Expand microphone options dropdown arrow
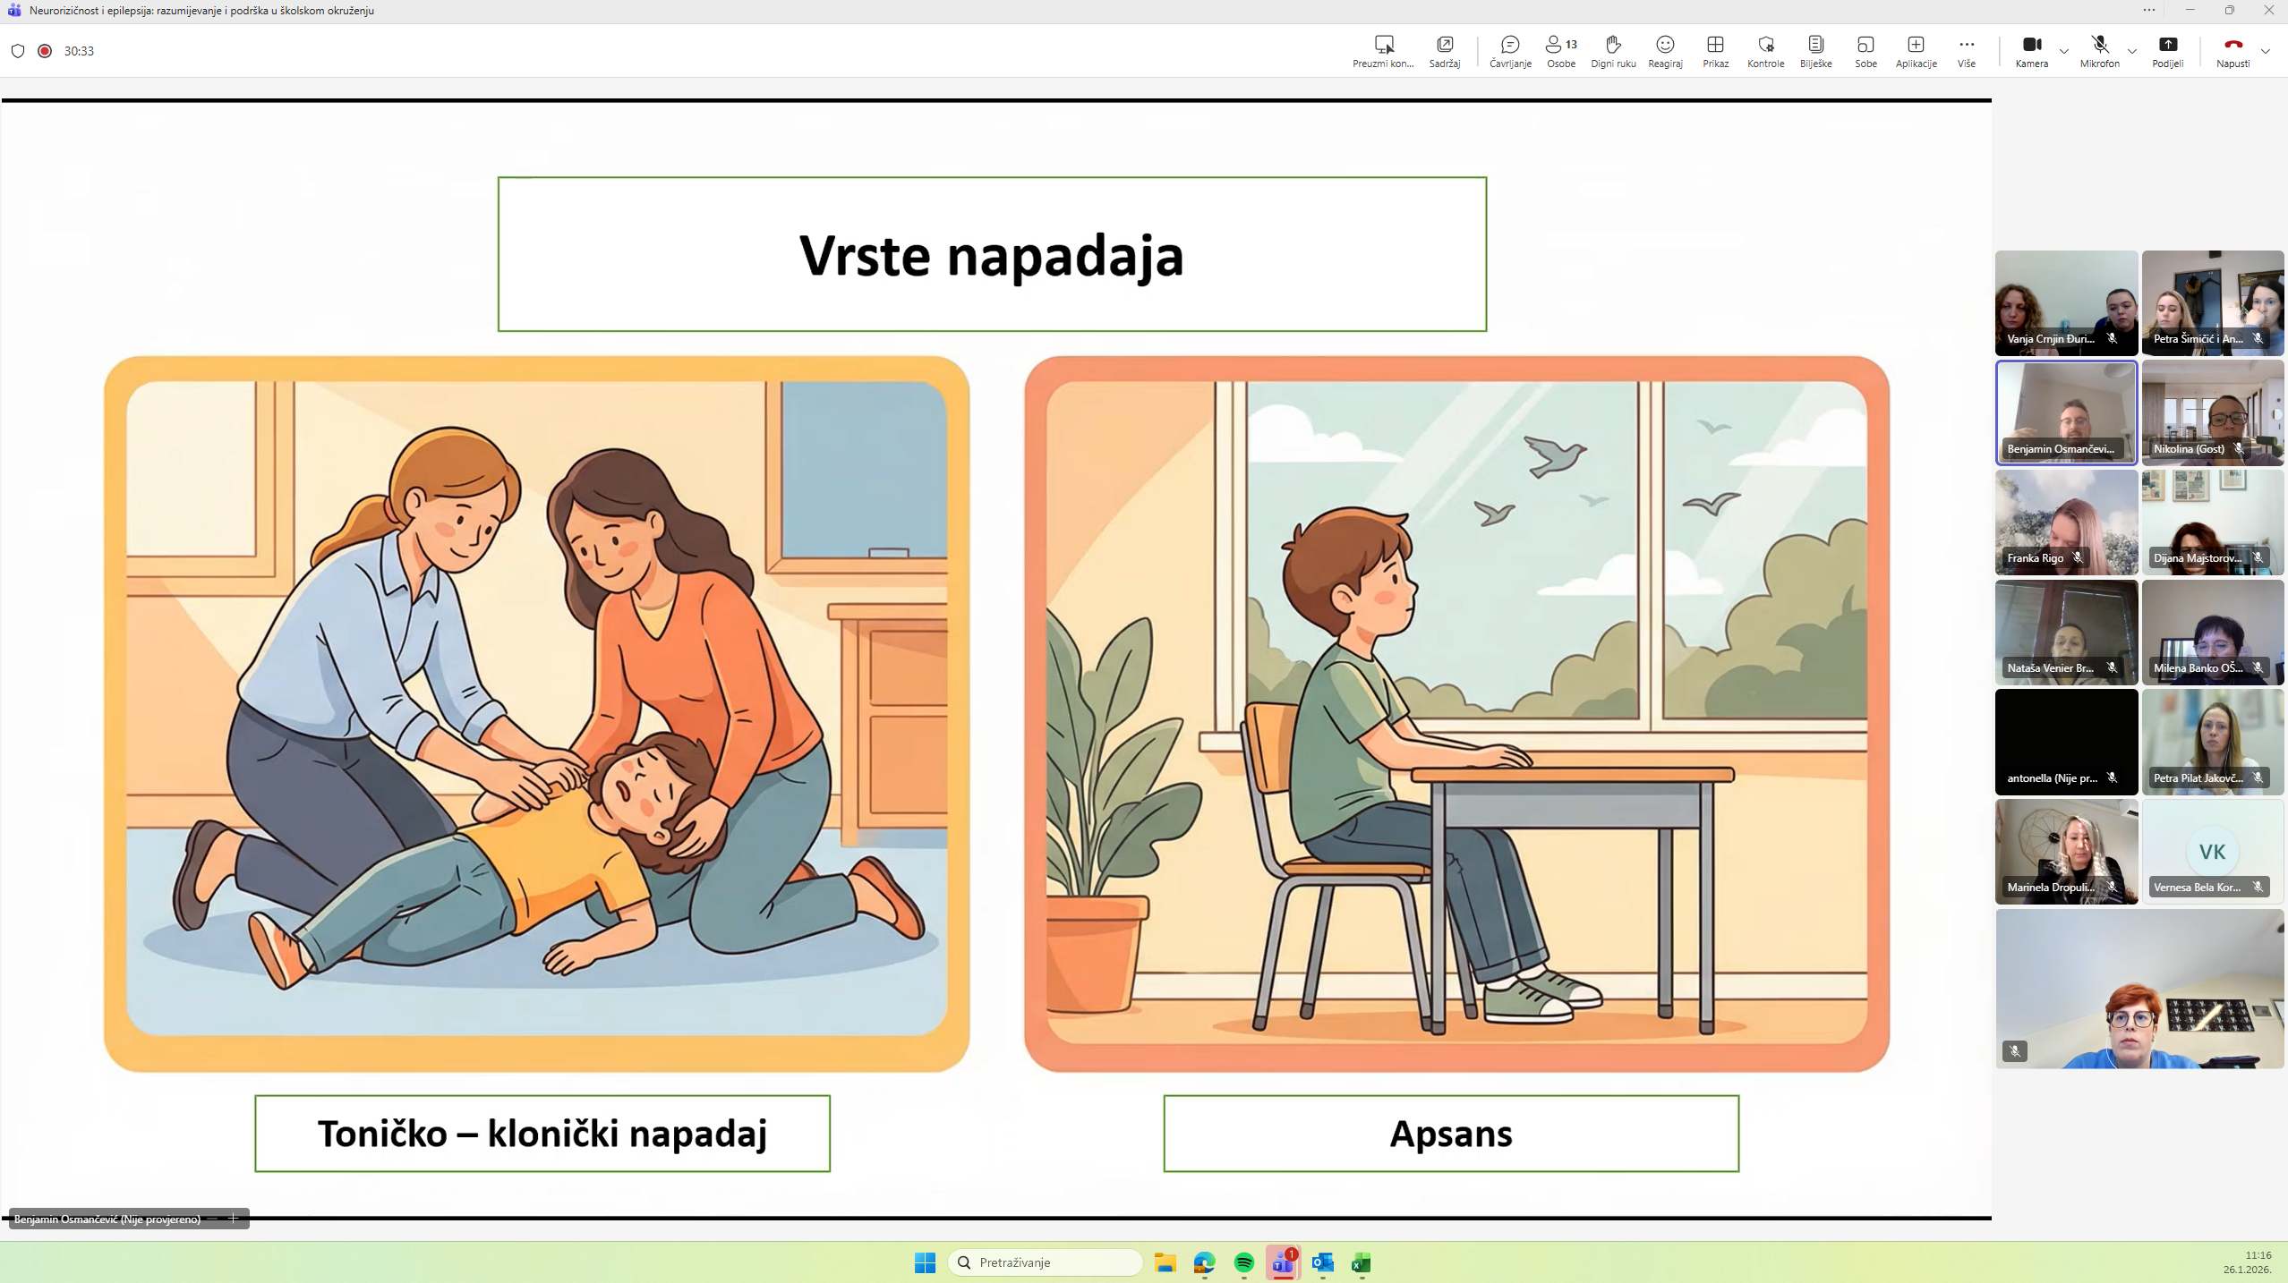 point(2131,51)
